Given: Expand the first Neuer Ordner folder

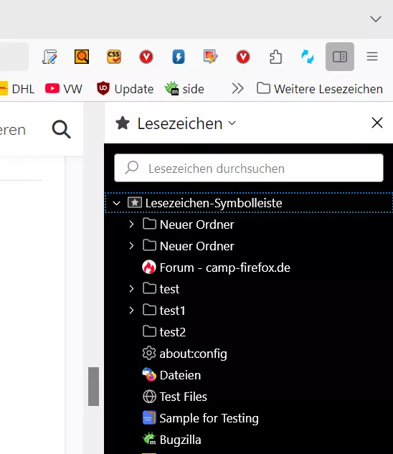Looking at the screenshot, I should click(x=131, y=224).
